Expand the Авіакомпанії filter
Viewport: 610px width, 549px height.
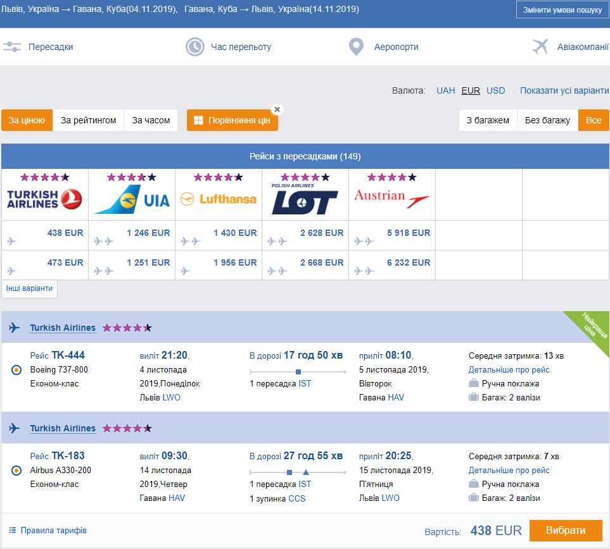coord(583,47)
